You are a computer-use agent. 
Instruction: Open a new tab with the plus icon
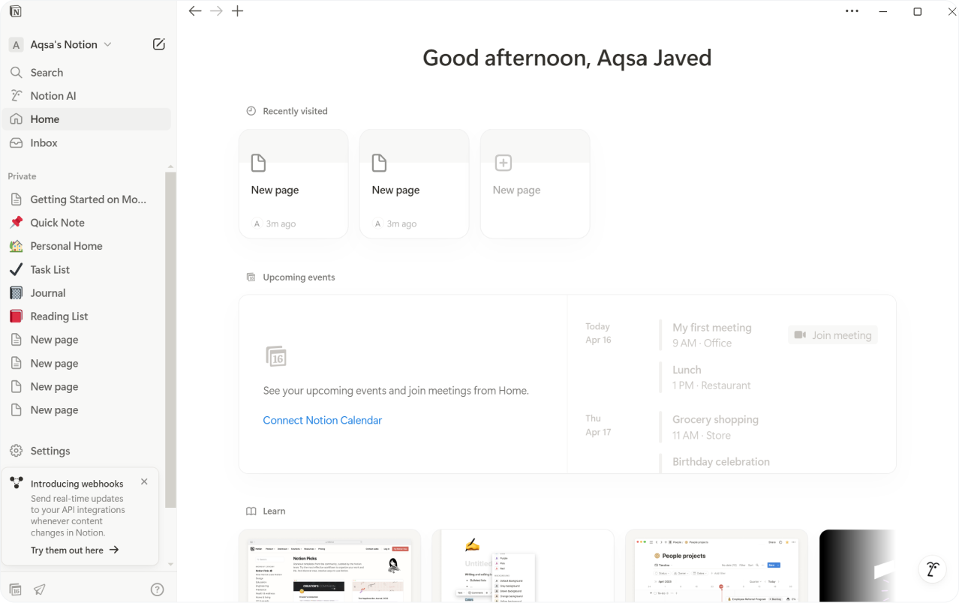pyautogui.click(x=238, y=11)
